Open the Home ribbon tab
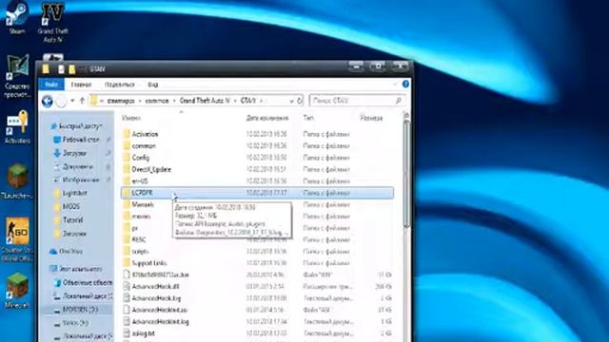Screen dimensions: 609x342 [x=81, y=85]
